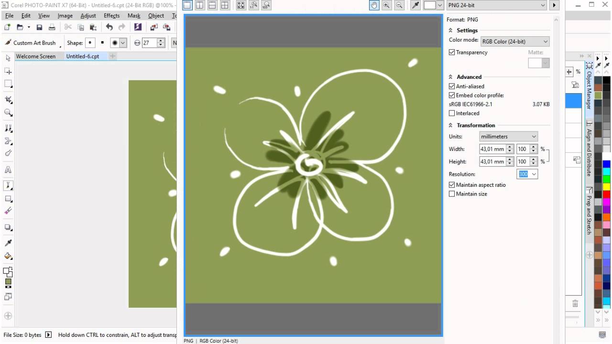The image size is (612, 344).
Task: Click the Custom Art Brush button
Action: [33, 43]
